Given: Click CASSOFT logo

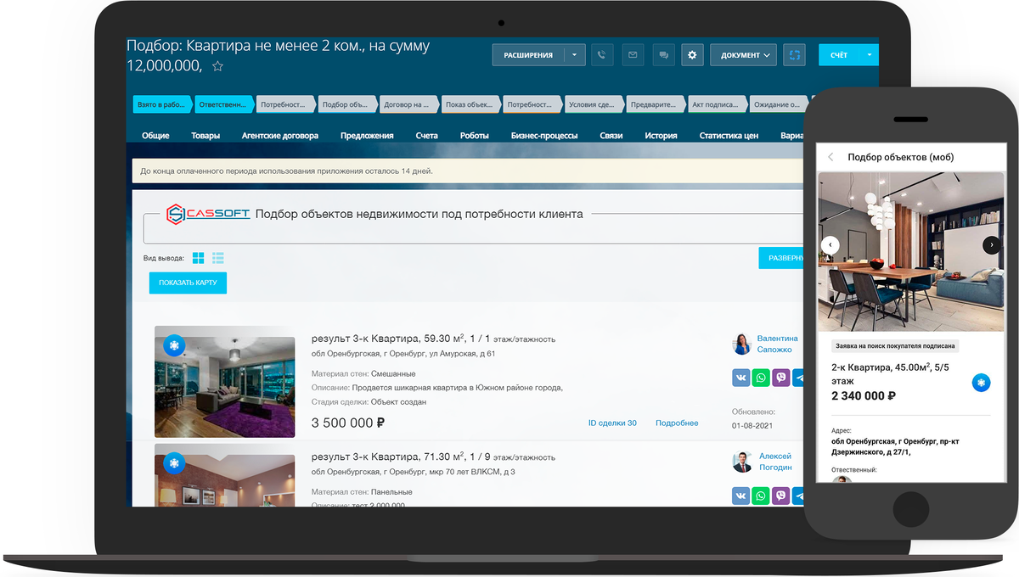Looking at the screenshot, I should tap(208, 214).
